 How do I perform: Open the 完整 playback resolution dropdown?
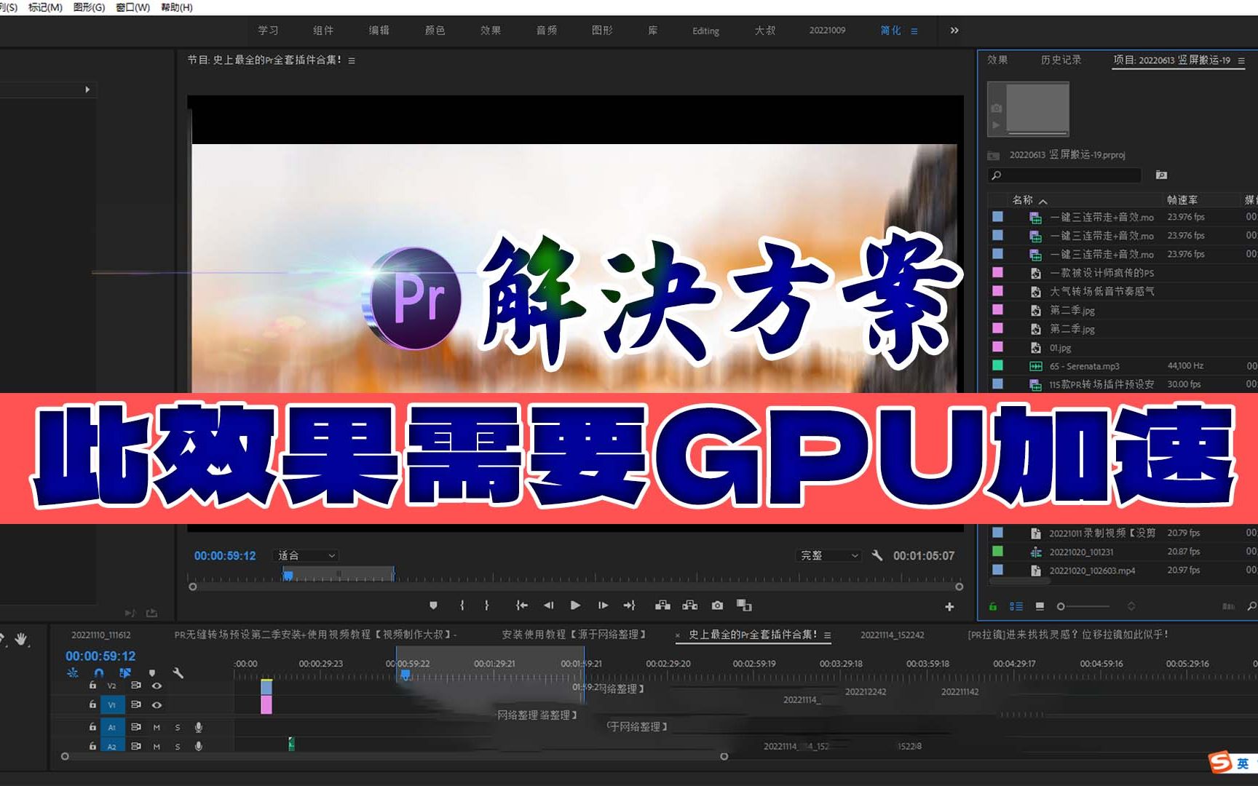pyautogui.click(x=829, y=555)
